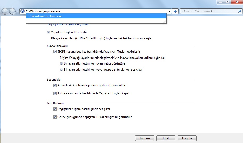Toggle SHIFT tuşuna beş kez basıldığında checkbox

[x=55, y=52]
